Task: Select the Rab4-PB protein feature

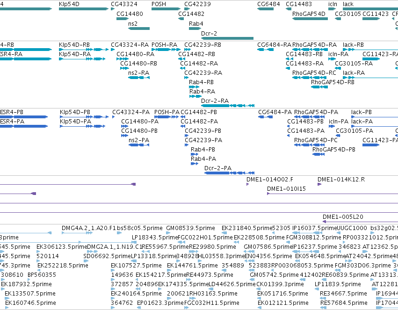Action: 195,154
